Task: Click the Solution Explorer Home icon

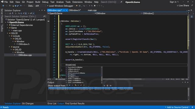Action: 10,13
